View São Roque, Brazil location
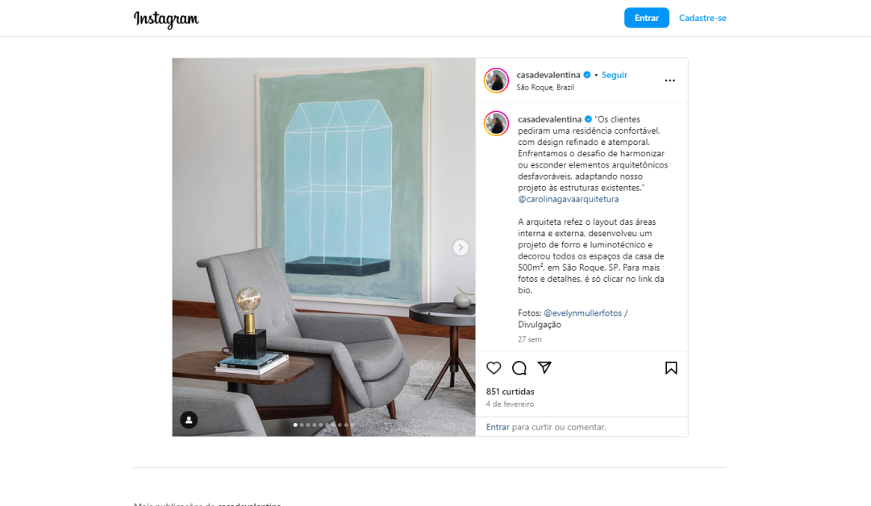Image resolution: width=871 pixels, height=506 pixels. (x=545, y=87)
